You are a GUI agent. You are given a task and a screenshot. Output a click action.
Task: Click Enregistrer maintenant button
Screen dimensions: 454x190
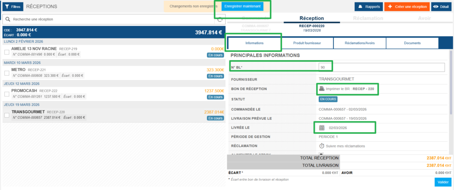243,7
